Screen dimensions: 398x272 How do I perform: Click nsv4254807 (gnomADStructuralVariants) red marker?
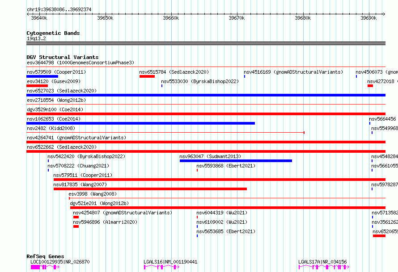pyautogui.click(x=76, y=217)
